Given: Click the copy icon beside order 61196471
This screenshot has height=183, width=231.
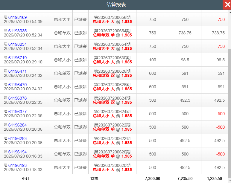Looking at the screenshot, I should 6,71.
